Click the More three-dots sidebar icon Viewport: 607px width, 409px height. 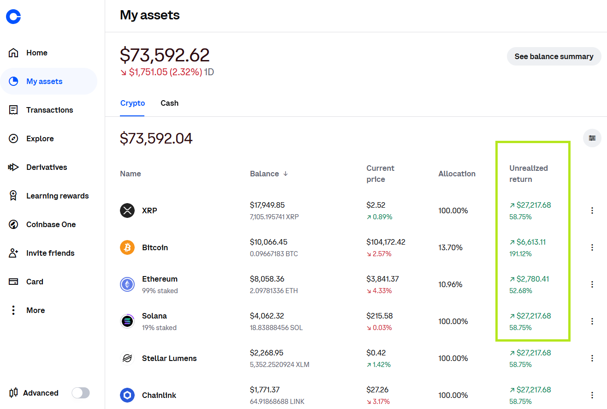pos(13,310)
